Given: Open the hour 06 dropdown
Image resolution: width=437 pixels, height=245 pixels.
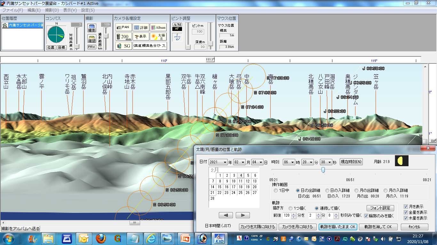Looking at the screenshot, I should pos(289,162).
